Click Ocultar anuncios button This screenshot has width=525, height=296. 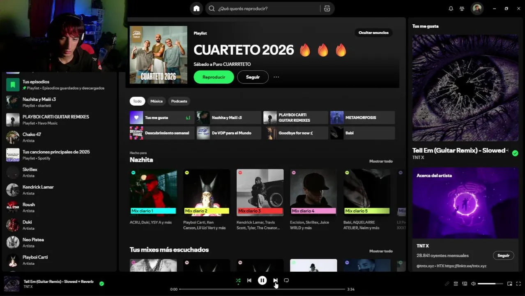[373, 32]
